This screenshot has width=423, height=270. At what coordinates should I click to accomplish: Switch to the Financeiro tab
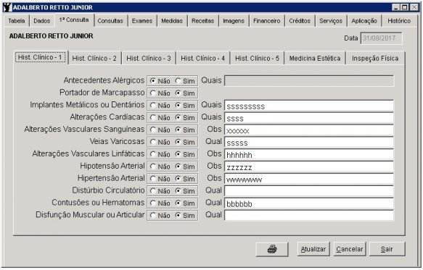(266, 21)
